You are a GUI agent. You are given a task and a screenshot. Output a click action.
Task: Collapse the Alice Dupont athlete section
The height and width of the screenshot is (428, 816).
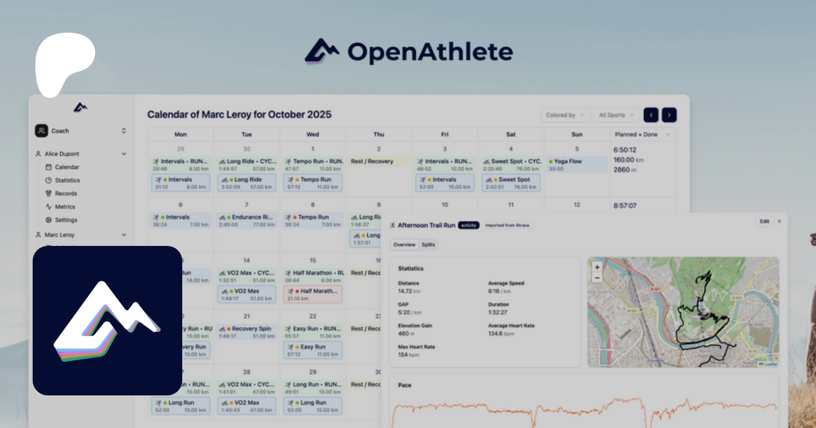pos(124,154)
